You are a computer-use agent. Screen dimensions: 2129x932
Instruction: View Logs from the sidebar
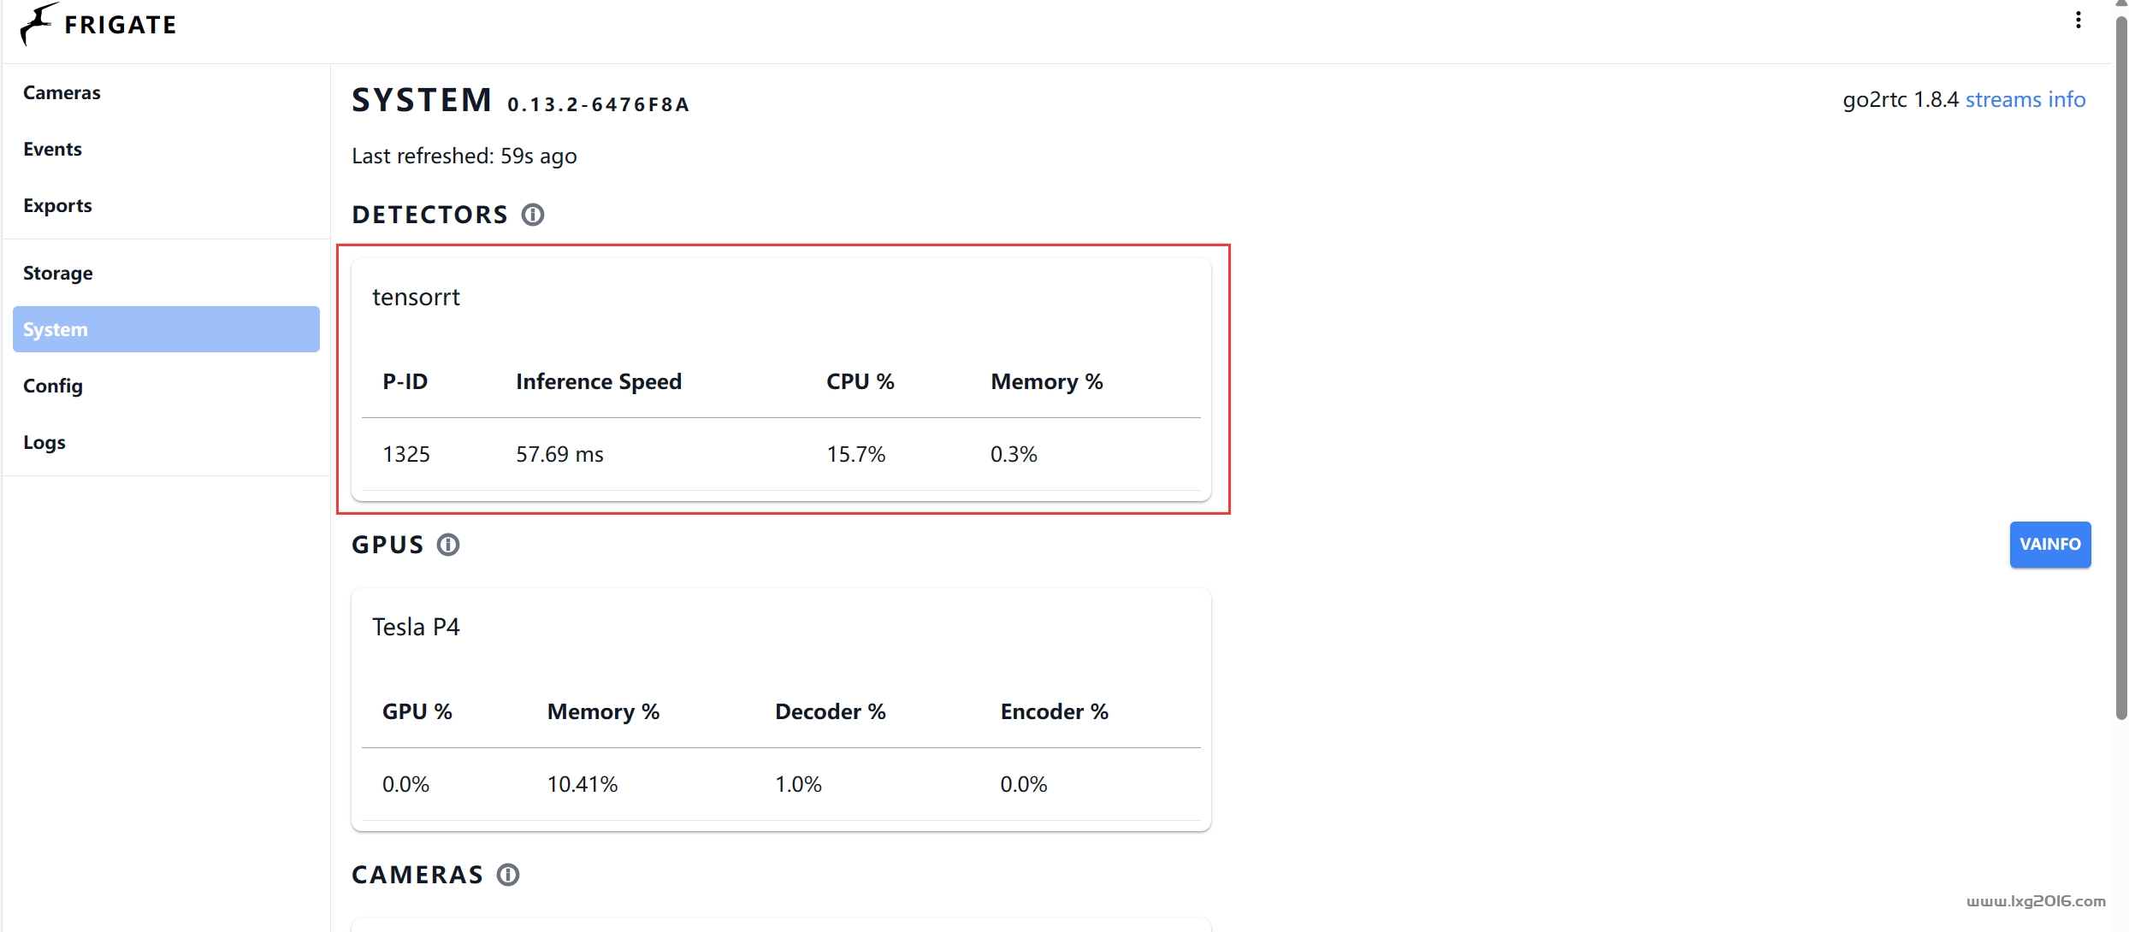pos(44,442)
